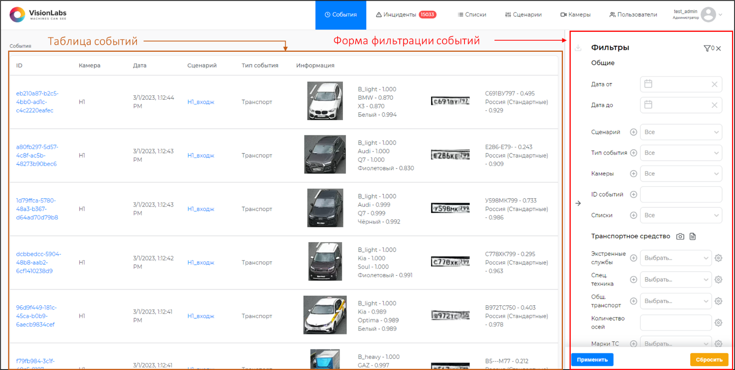Click the Камера column header
Screen dimensions: 735x370
click(x=90, y=66)
